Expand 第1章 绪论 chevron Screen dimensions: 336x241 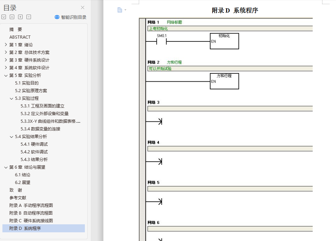click(x=6, y=45)
